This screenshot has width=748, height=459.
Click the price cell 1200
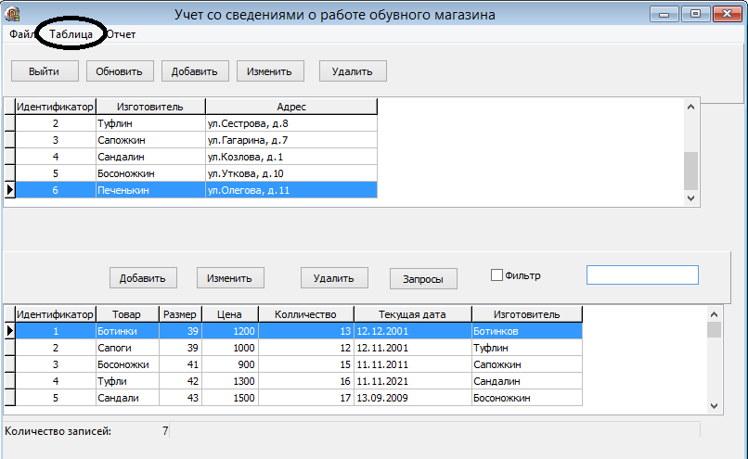pos(230,331)
